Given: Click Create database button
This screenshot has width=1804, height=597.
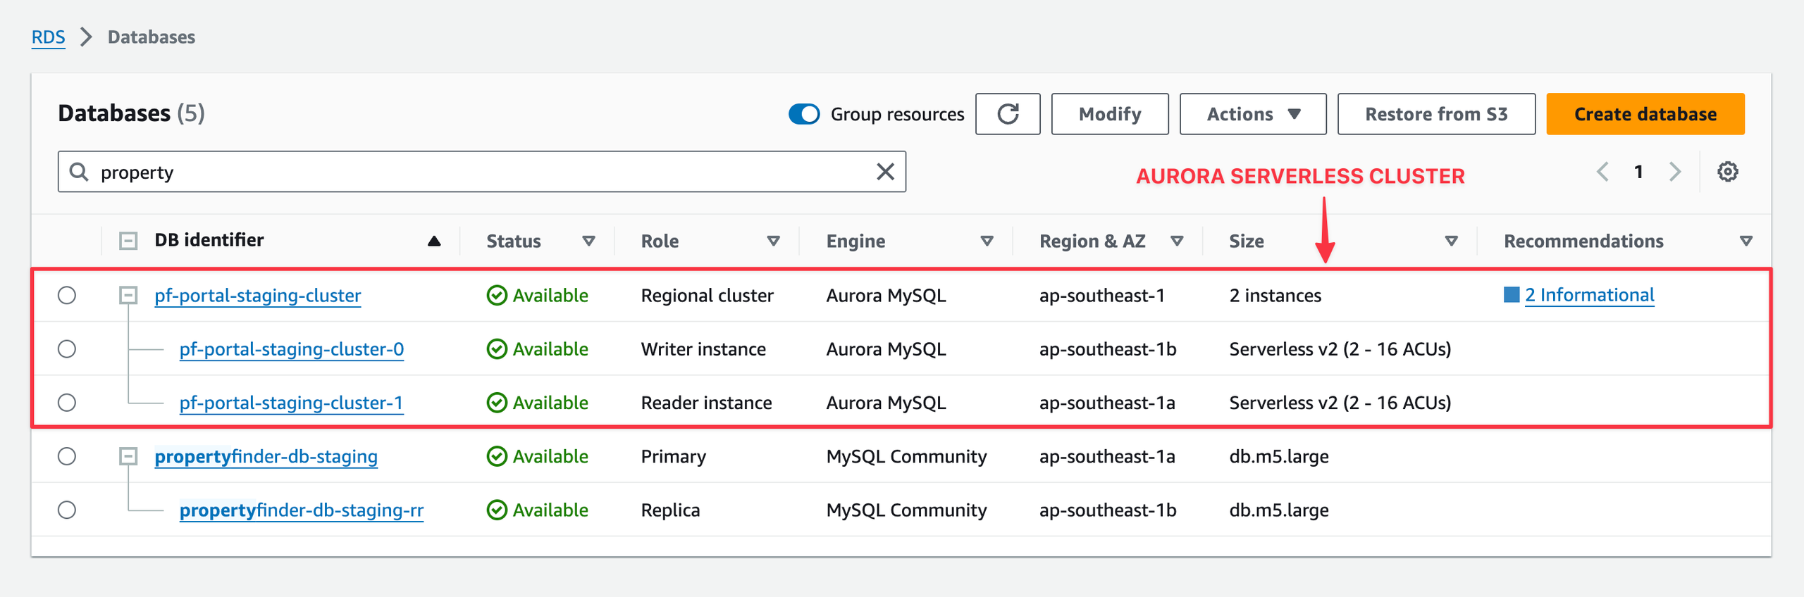Looking at the screenshot, I should 1645,114.
